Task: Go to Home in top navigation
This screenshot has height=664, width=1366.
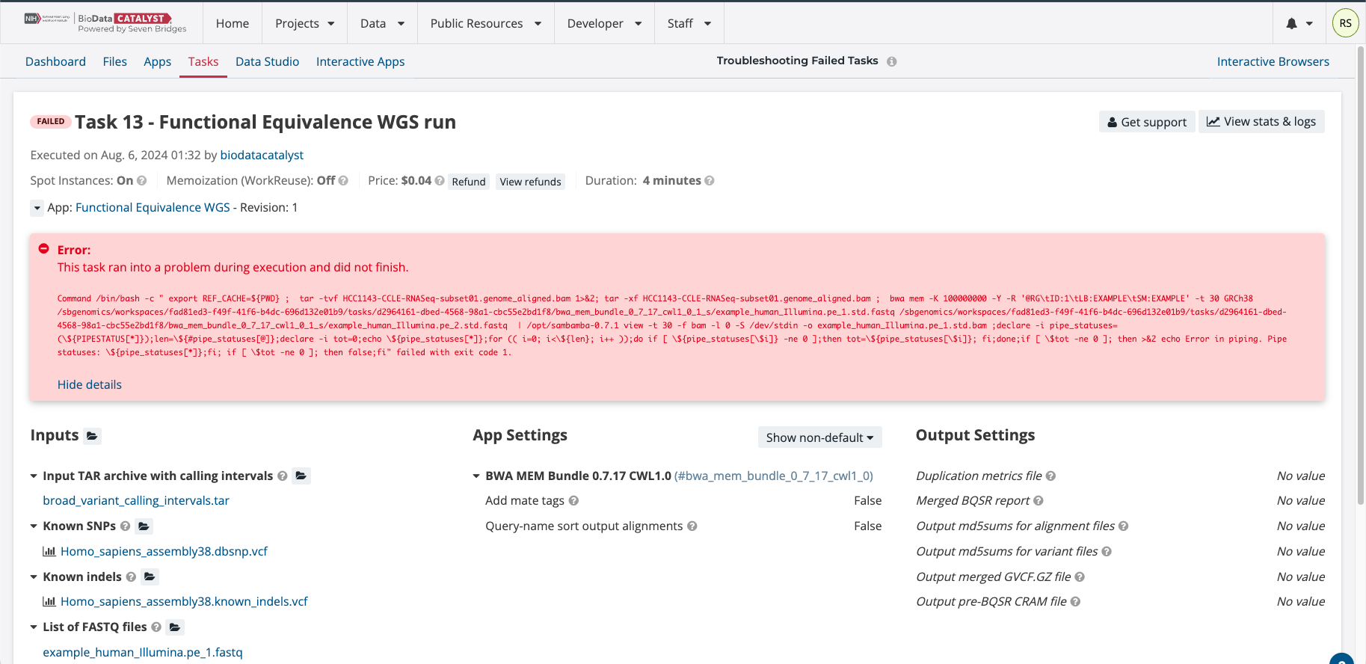Action: point(233,23)
